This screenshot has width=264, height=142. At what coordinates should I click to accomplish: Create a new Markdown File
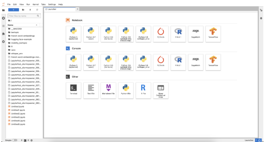tap(108, 91)
